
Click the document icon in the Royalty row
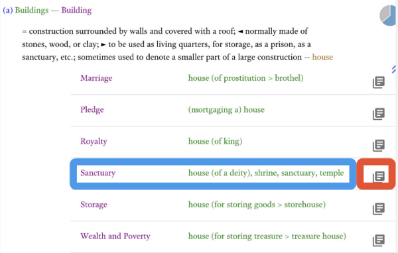(379, 146)
